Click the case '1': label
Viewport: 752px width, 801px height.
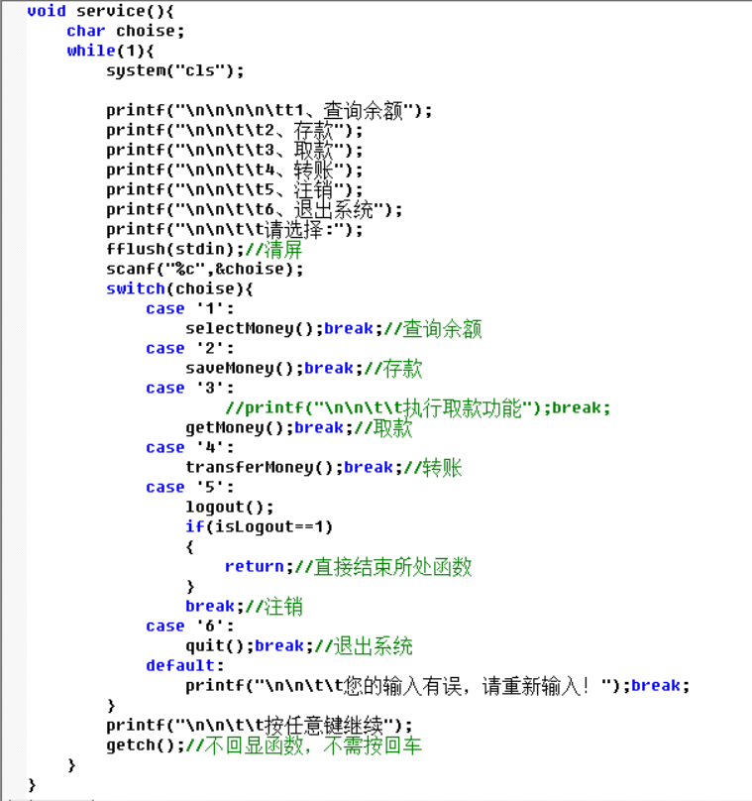190,309
